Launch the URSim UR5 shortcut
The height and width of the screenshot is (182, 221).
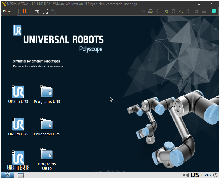(x=18, y=127)
